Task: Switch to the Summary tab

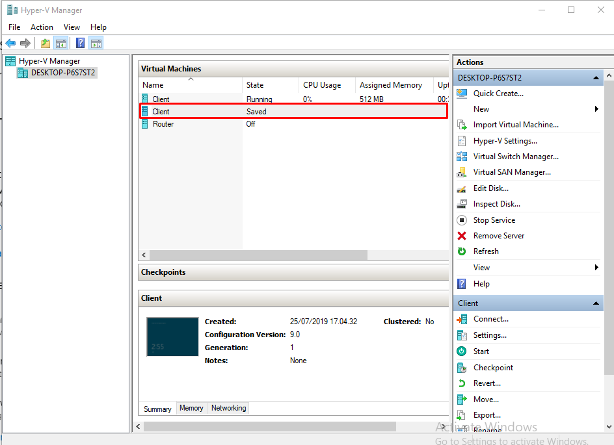Action: pyautogui.click(x=157, y=409)
